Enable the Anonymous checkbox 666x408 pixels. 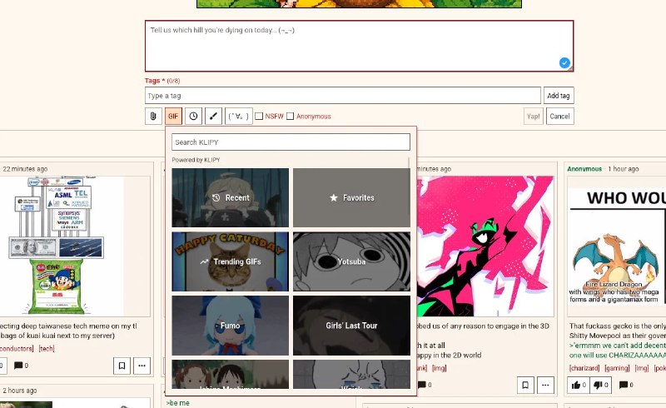tap(290, 116)
